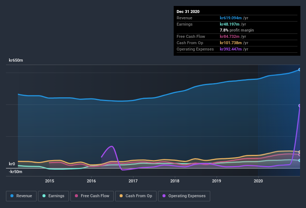Click the kr650m y-axis label

pyautogui.click(x=16, y=60)
